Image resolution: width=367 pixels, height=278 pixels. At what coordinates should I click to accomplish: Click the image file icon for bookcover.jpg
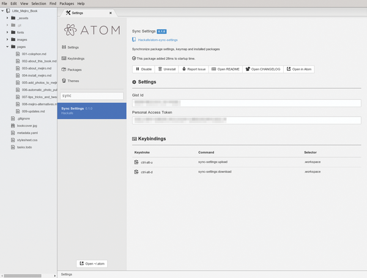[13, 126]
